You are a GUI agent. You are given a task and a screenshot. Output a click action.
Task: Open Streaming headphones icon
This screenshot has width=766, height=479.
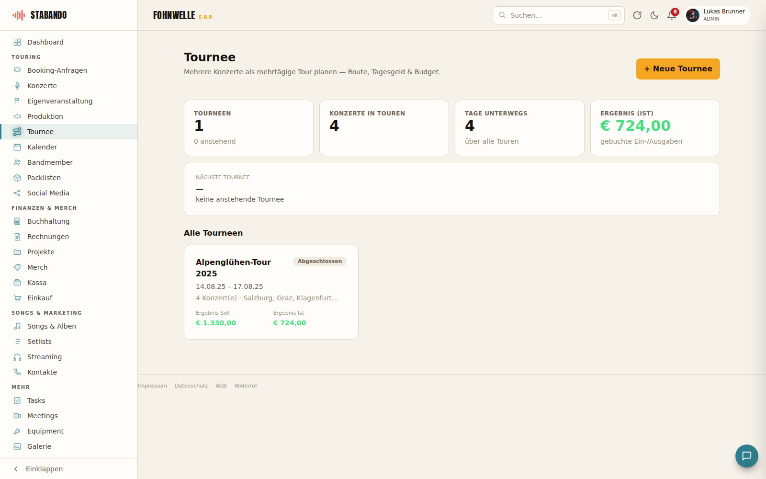point(17,357)
